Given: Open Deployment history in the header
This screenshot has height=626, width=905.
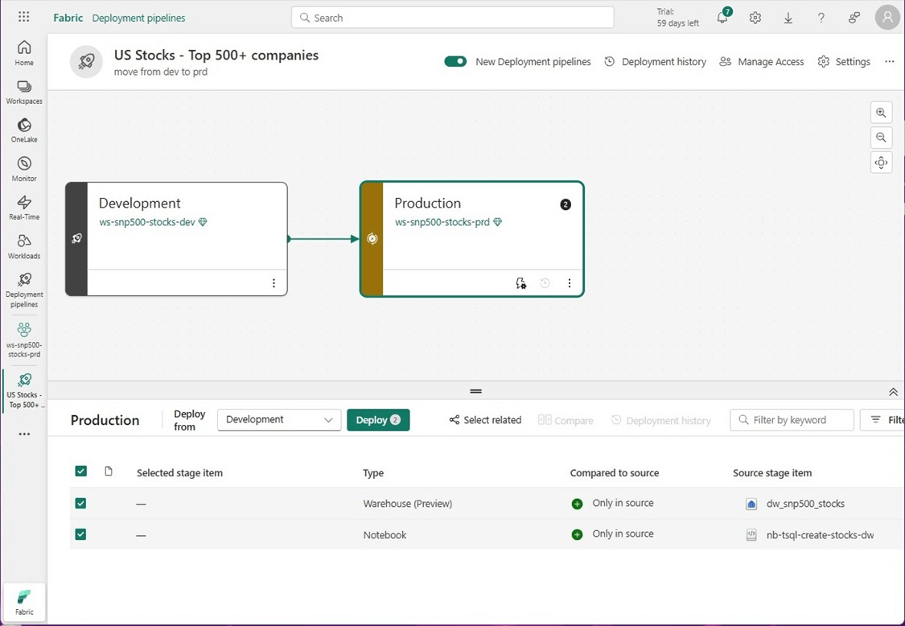Looking at the screenshot, I should (x=655, y=62).
